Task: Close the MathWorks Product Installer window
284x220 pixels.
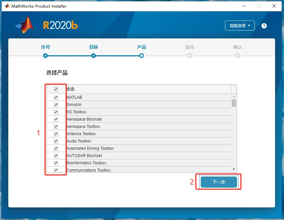Action: click(x=274, y=6)
